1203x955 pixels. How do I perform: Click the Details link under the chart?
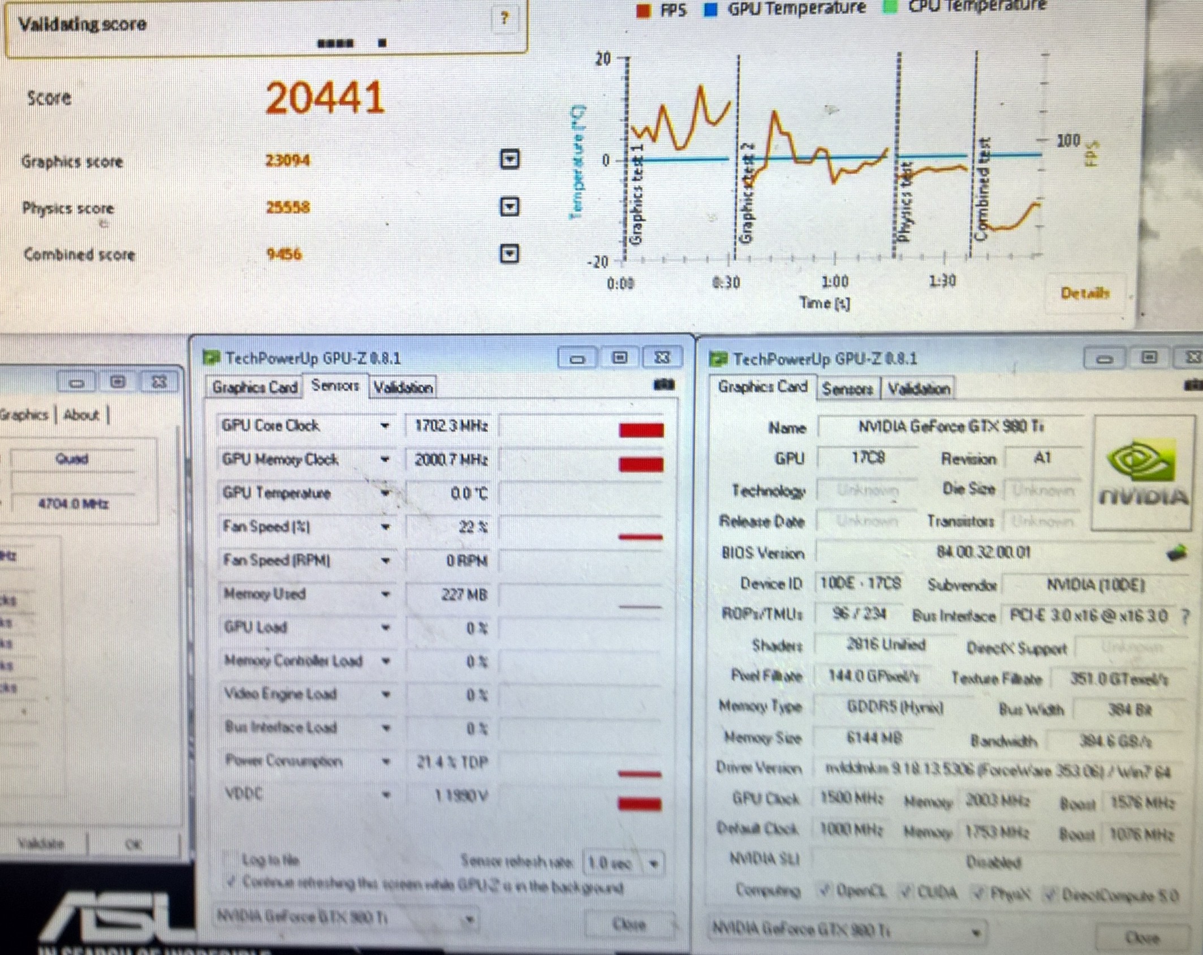[x=1084, y=293]
